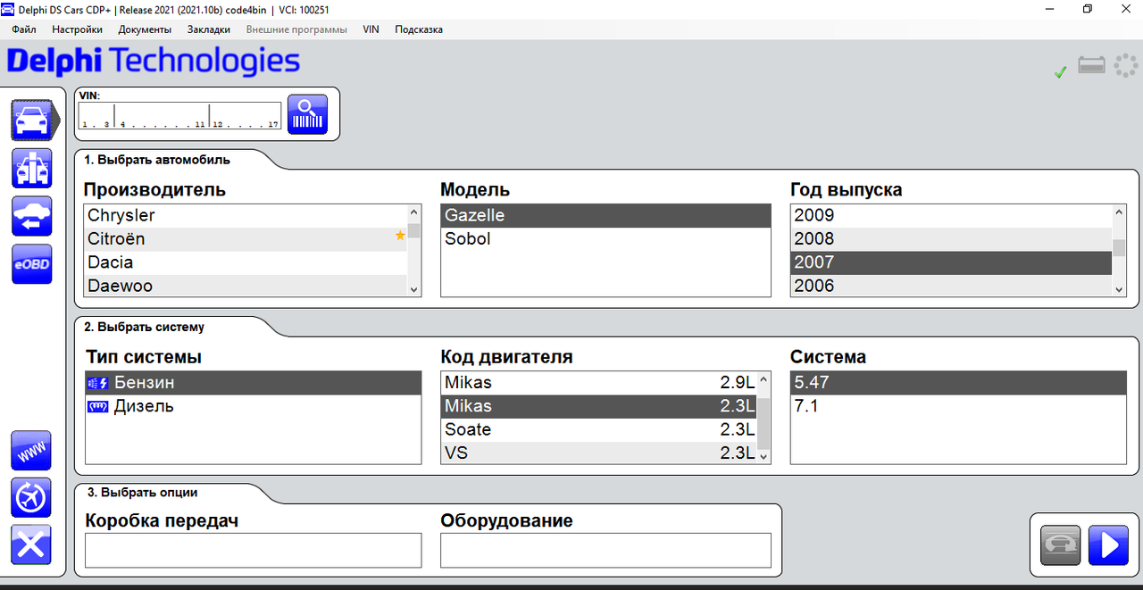Click year list scroll up arrow
Image resolution: width=1143 pixels, height=590 pixels.
(1119, 212)
